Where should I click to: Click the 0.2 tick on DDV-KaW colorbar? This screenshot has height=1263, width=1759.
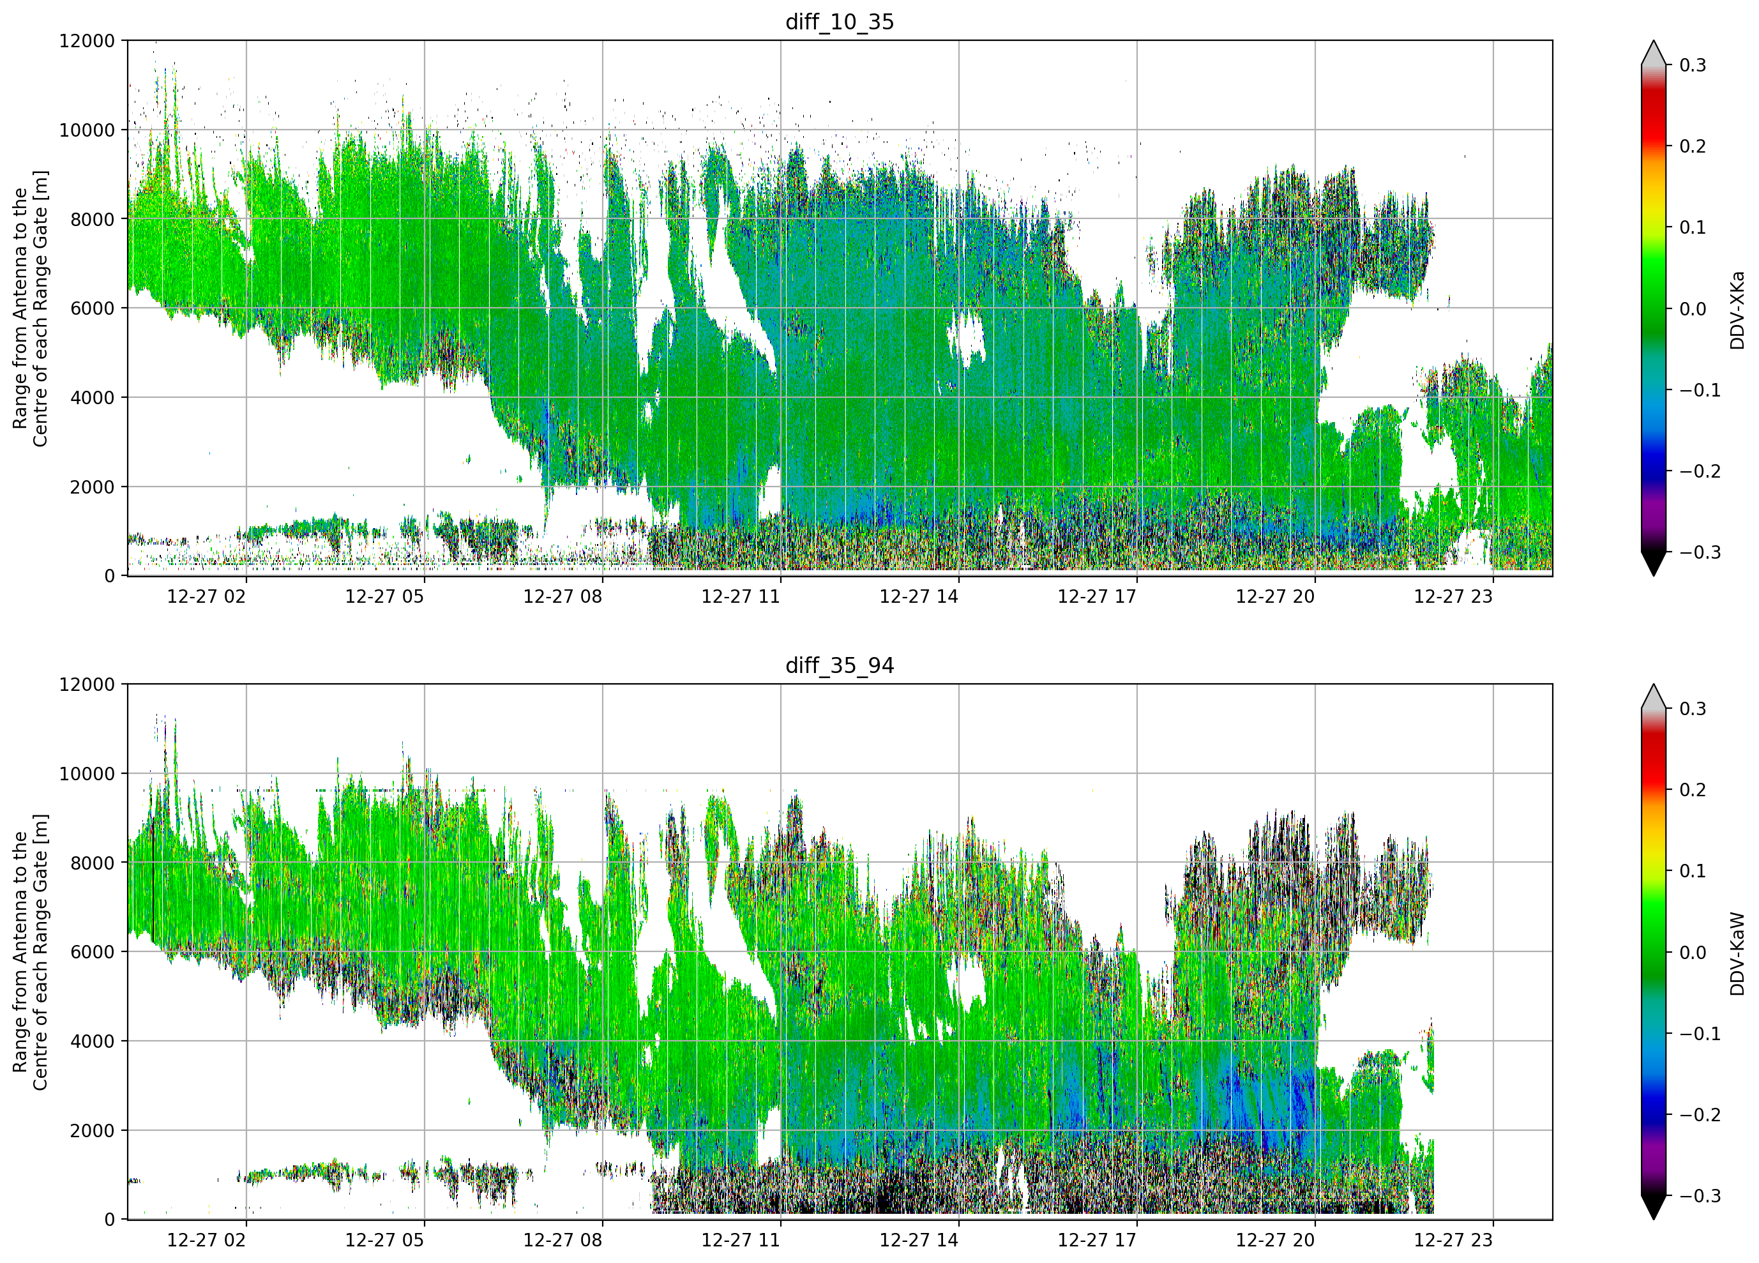click(x=1693, y=790)
